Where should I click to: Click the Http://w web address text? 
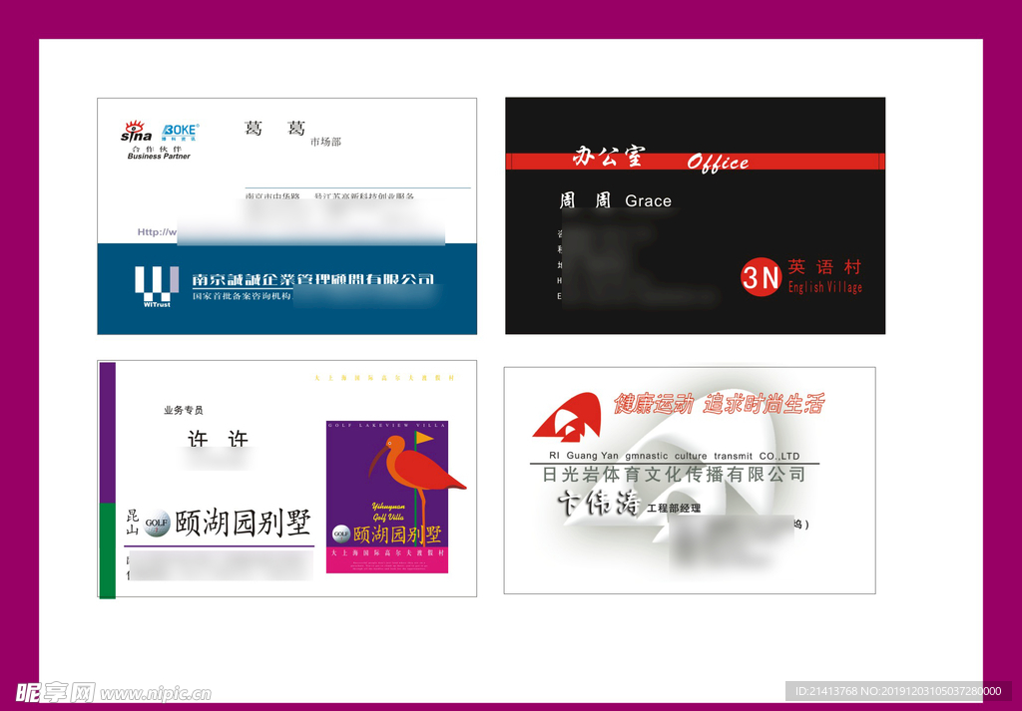point(157,232)
